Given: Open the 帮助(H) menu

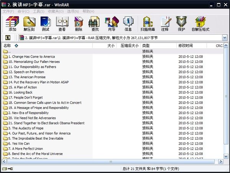Looking at the screenshot, I should point(88,12).
